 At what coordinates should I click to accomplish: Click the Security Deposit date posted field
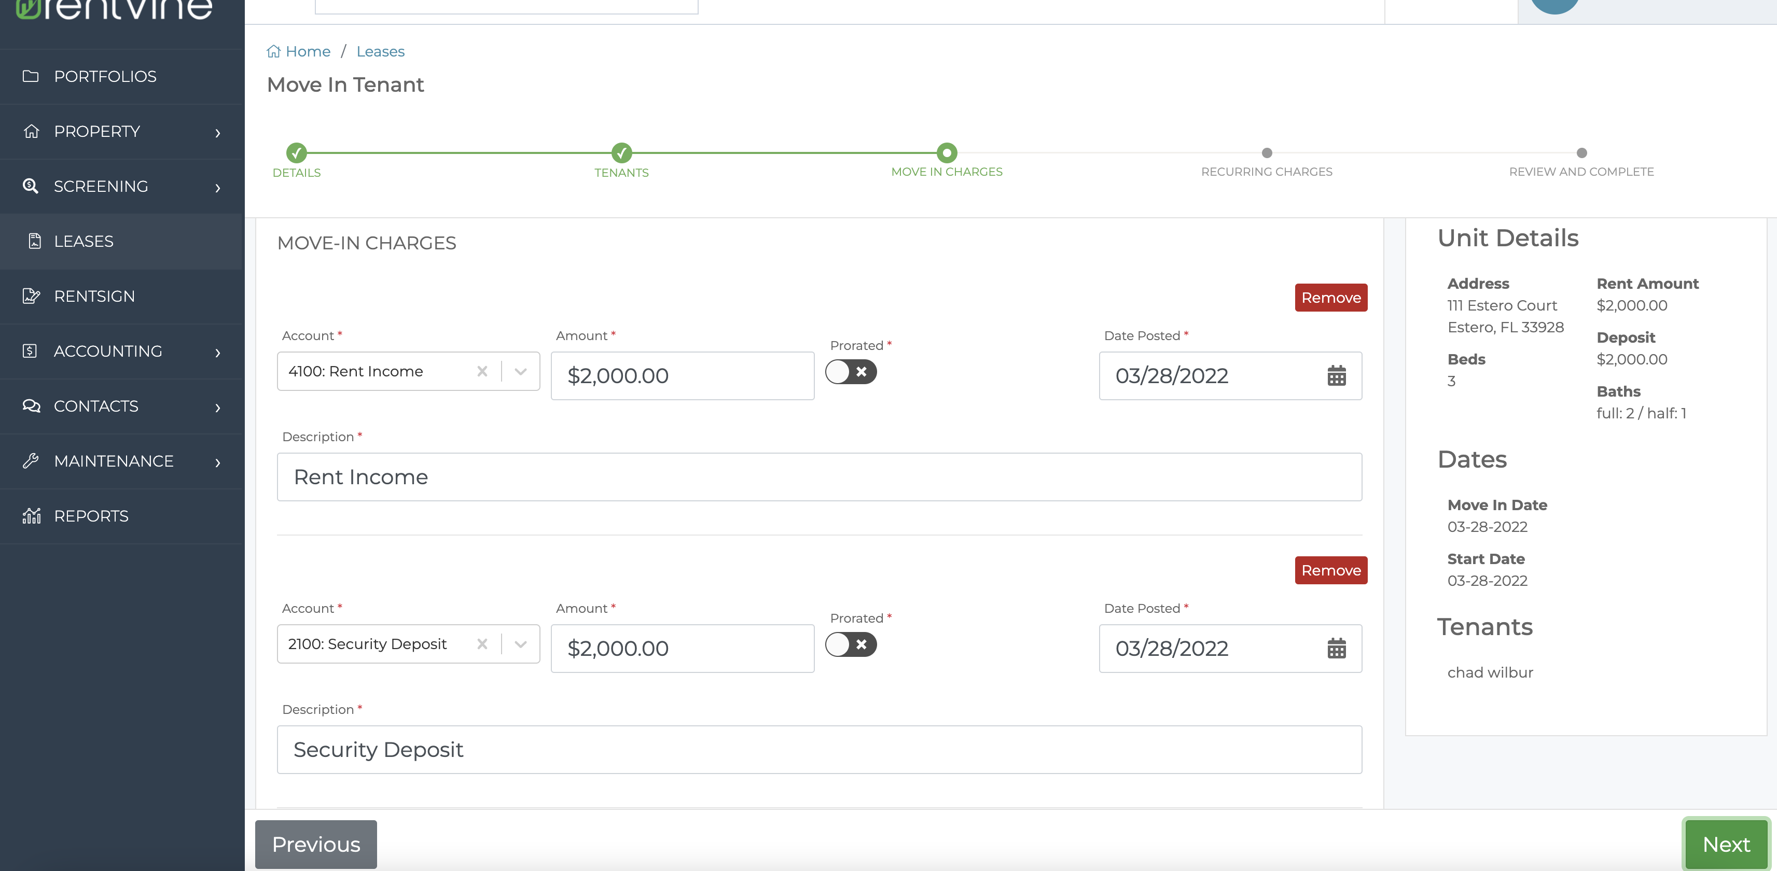[1230, 648]
